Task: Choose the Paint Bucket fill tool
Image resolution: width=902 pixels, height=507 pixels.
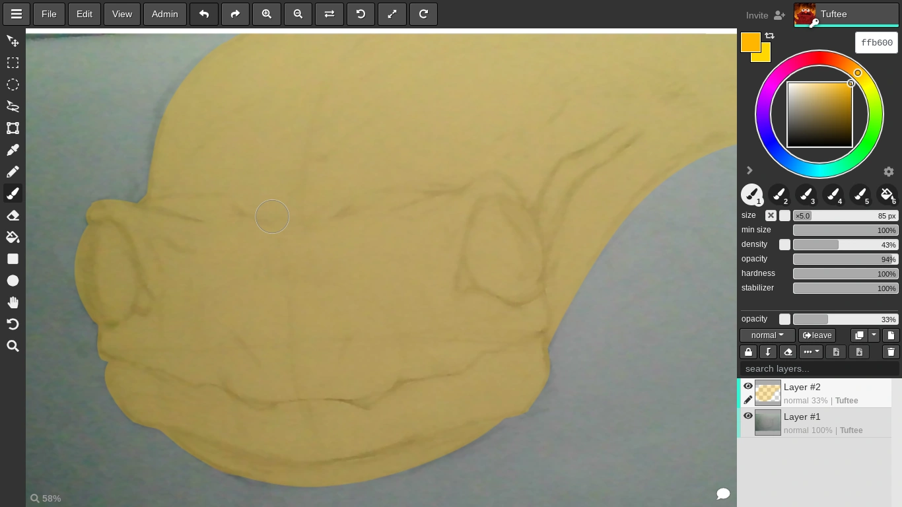Action: (x=13, y=237)
